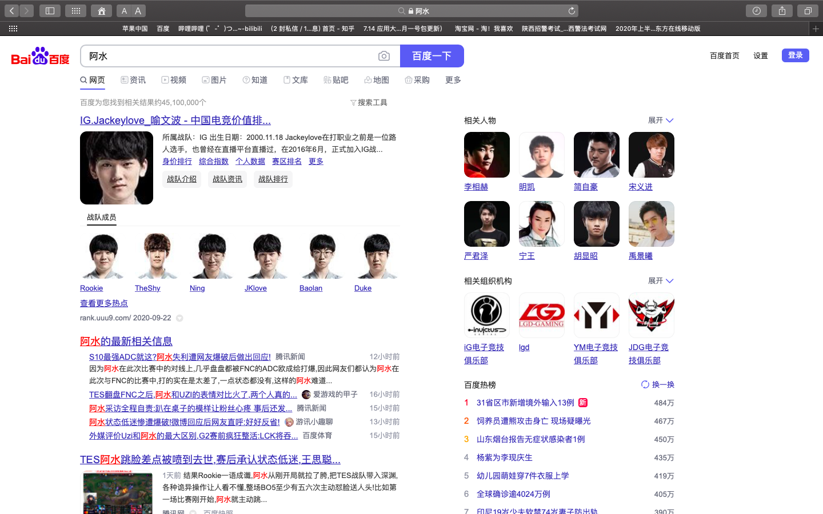The width and height of the screenshot is (823, 514).
Task: Switch to the 地图 tab
Action: pos(377,80)
